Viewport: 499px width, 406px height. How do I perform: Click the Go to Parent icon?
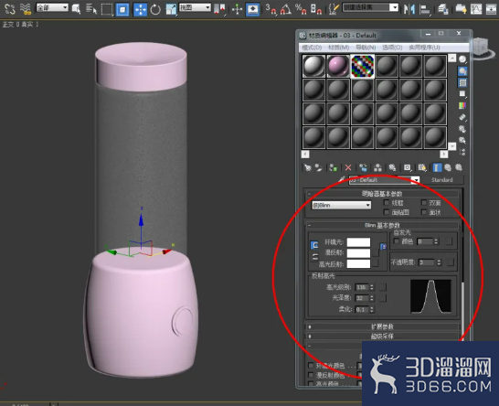448,167
